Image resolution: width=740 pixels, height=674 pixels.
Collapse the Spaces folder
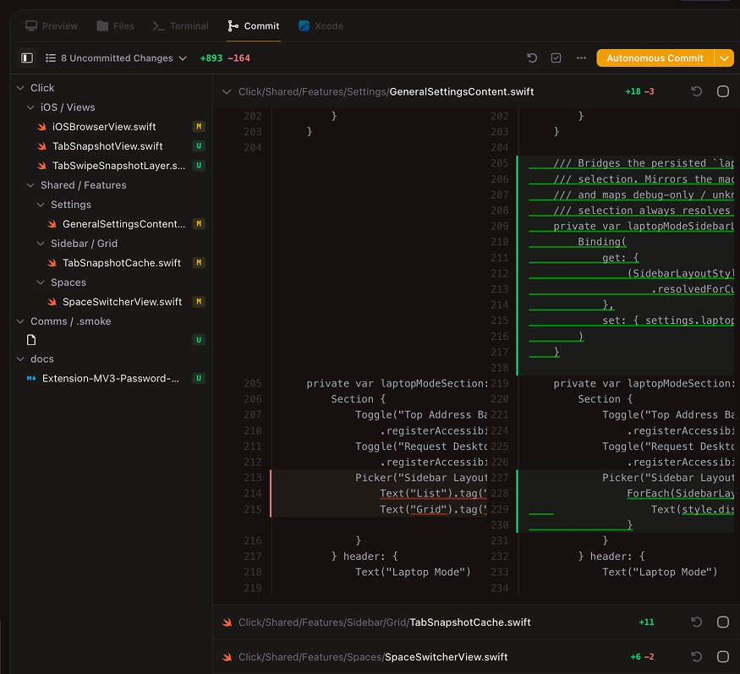coord(41,282)
